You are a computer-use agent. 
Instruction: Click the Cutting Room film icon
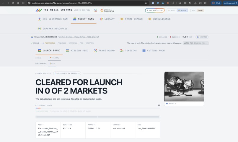144,51
